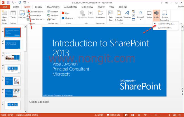Click the 58% zoom level
Viewport: 184px width, 117px height.
tap(174, 115)
